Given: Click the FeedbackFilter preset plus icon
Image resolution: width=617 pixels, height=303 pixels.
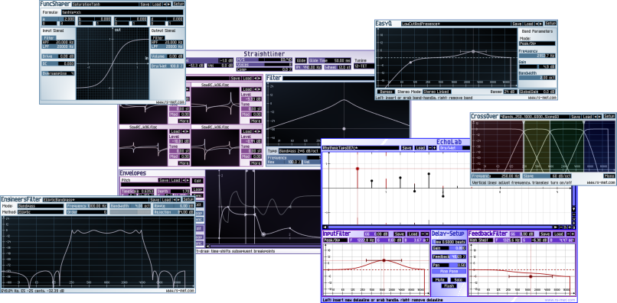Looking at the screenshot, I should 573,234.
